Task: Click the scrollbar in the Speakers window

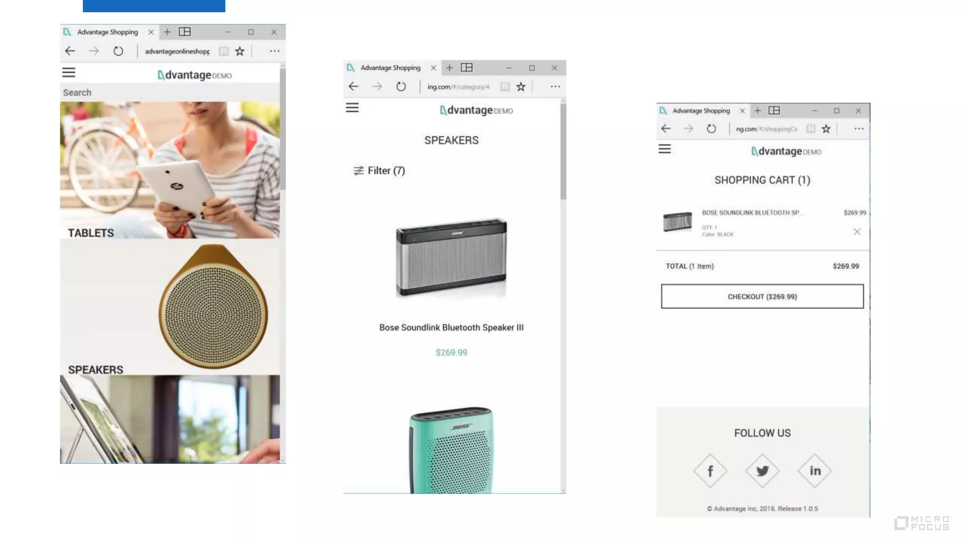Action: point(563,151)
